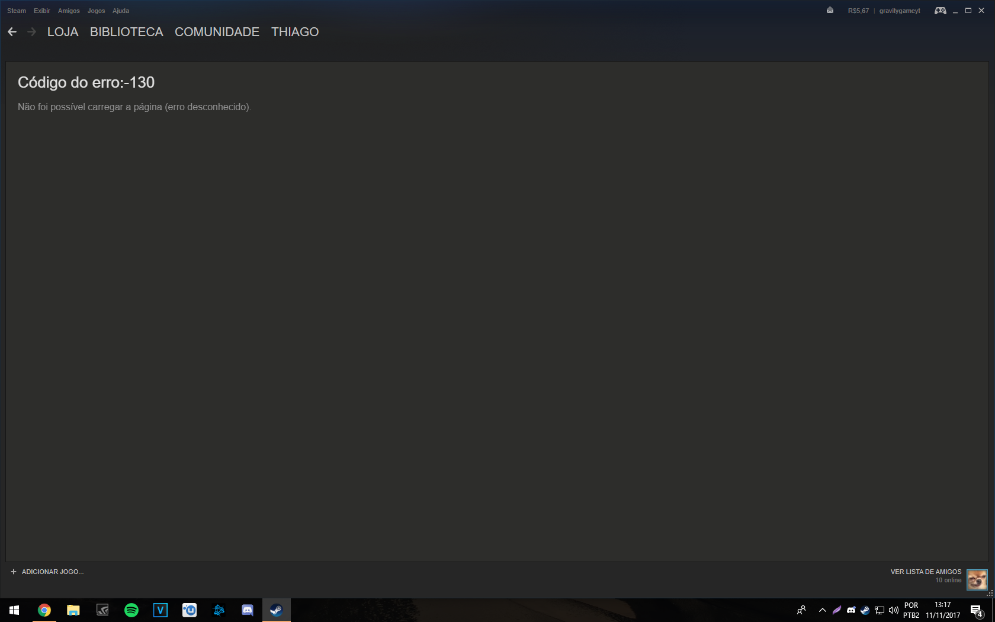Select the Código do erro:-130 heading
The image size is (995, 622).
coord(86,82)
